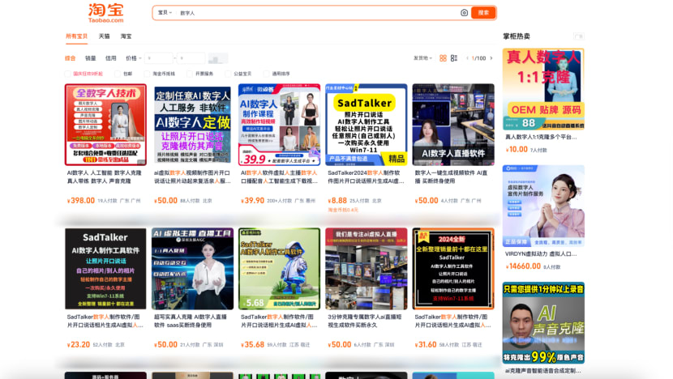Check the 通用排序 filter option
Image resolution: width=673 pixels, height=379 pixels.
point(268,74)
